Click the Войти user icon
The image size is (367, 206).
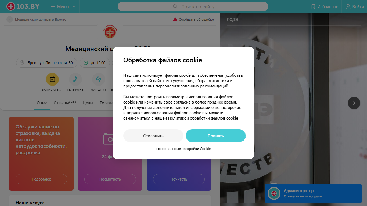point(348,6)
